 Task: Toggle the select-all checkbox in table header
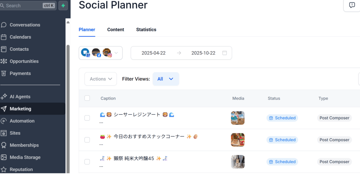coord(87,98)
